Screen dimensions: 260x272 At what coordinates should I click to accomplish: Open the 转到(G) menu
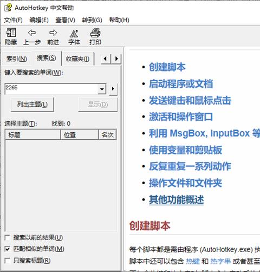coord(92,20)
